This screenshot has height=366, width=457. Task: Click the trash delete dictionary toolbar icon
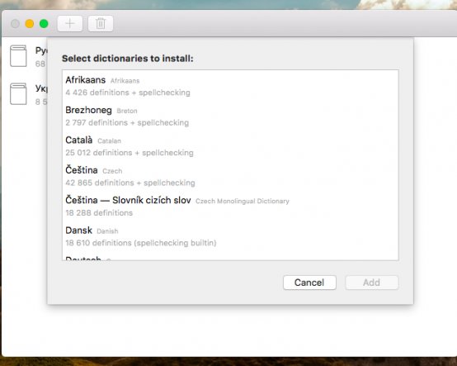(x=101, y=23)
